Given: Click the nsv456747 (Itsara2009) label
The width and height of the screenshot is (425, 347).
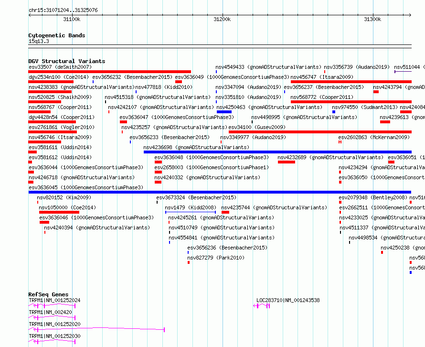Looking at the screenshot, I should tap(322, 77).
